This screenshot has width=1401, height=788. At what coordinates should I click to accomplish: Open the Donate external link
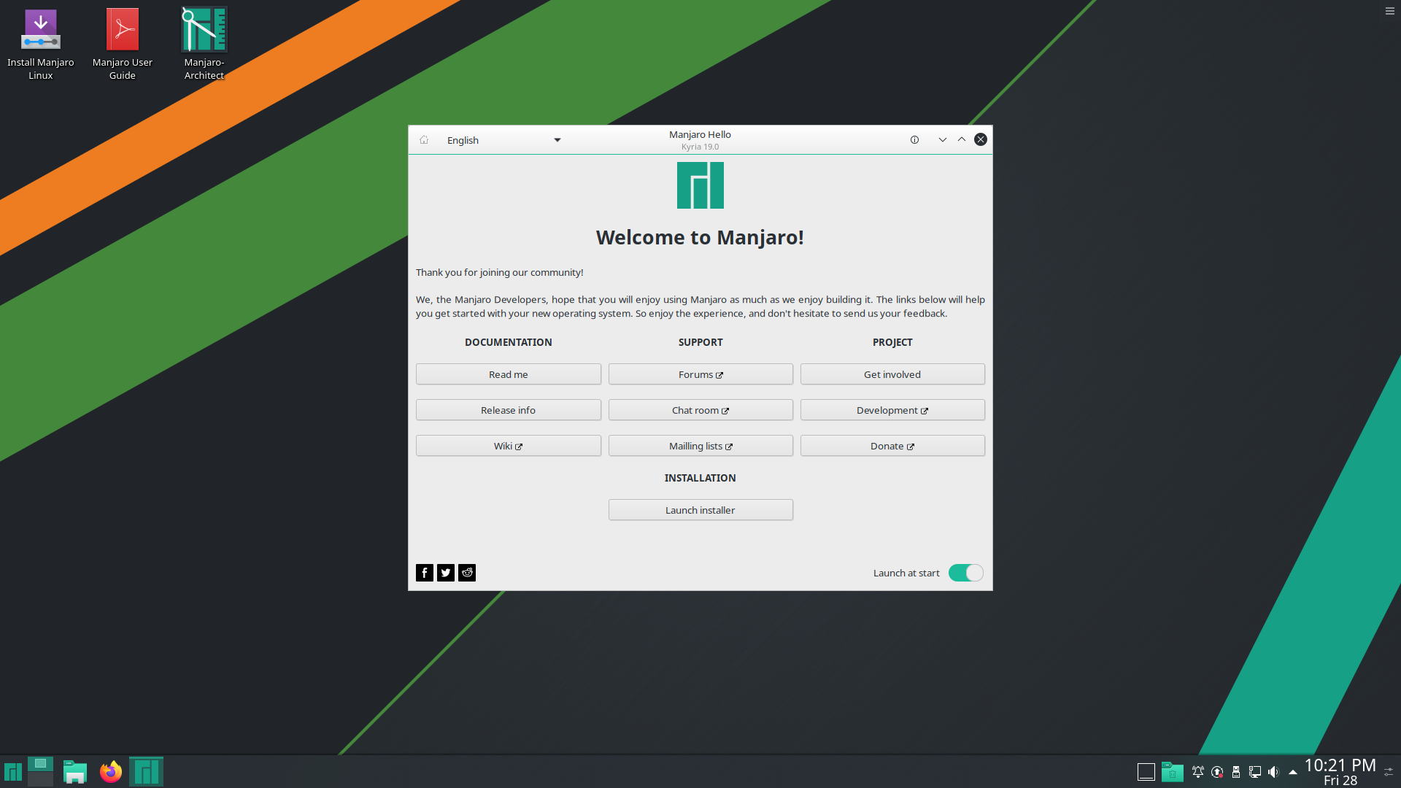(x=892, y=446)
